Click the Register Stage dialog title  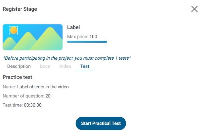(x=20, y=9)
